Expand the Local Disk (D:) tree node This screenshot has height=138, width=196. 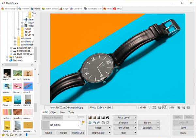click(11, 48)
